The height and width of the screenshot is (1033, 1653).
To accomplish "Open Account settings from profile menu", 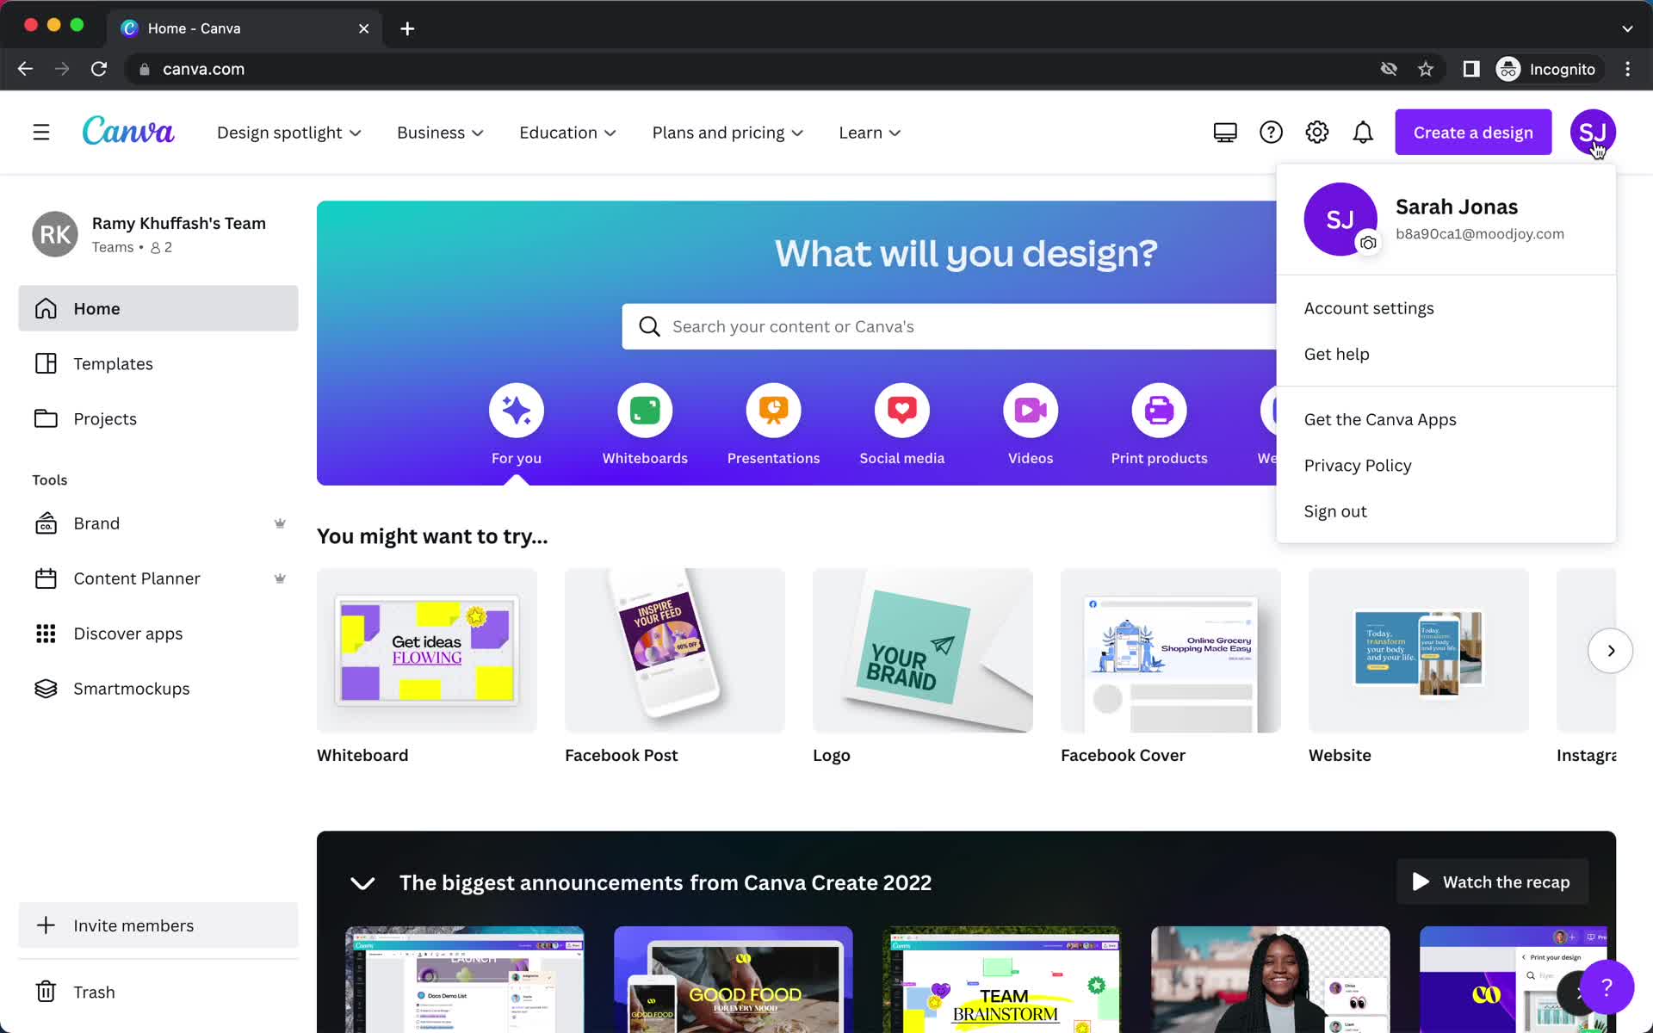I will click(1446, 308).
